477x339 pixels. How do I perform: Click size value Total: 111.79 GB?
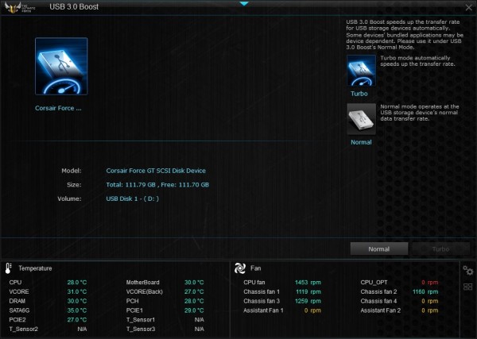tap(131, 185)
